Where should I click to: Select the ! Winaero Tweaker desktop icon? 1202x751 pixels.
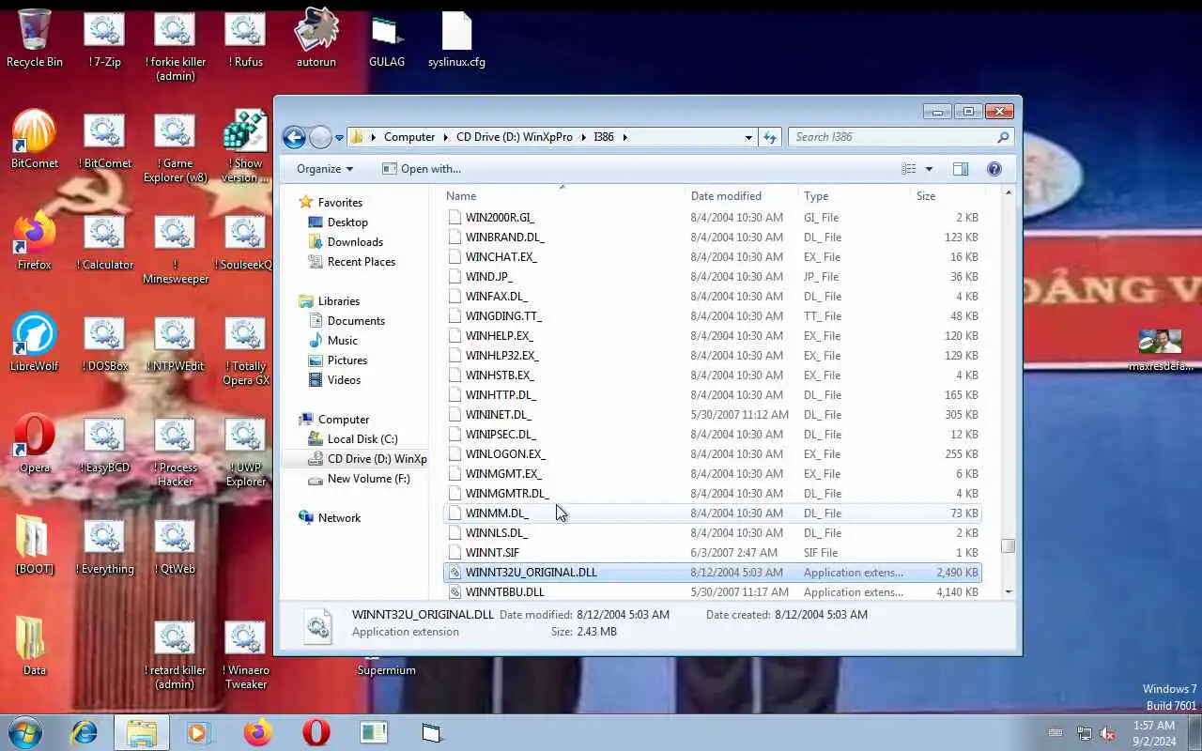tap(246, 655)
